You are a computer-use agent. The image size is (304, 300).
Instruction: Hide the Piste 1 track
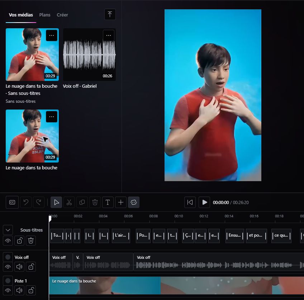[8, 290]
